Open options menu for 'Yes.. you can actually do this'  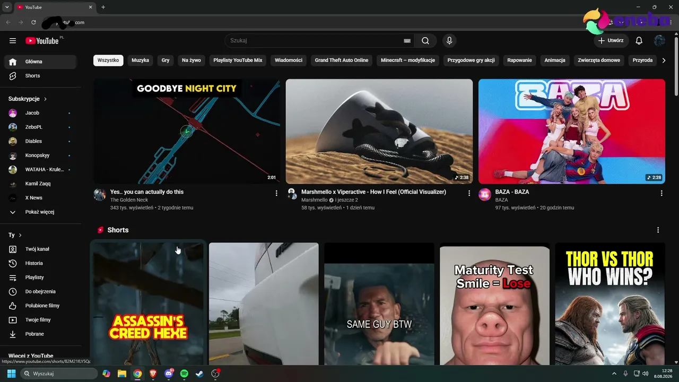(276, 193)
